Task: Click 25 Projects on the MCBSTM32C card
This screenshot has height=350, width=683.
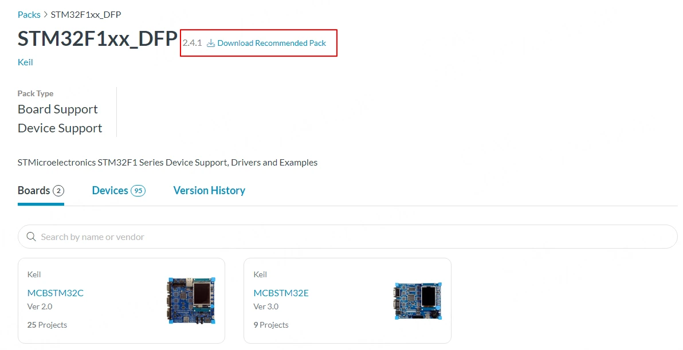Action: (47, 325)
